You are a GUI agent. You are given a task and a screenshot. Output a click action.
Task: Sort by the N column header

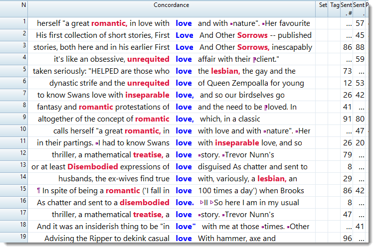14,8
